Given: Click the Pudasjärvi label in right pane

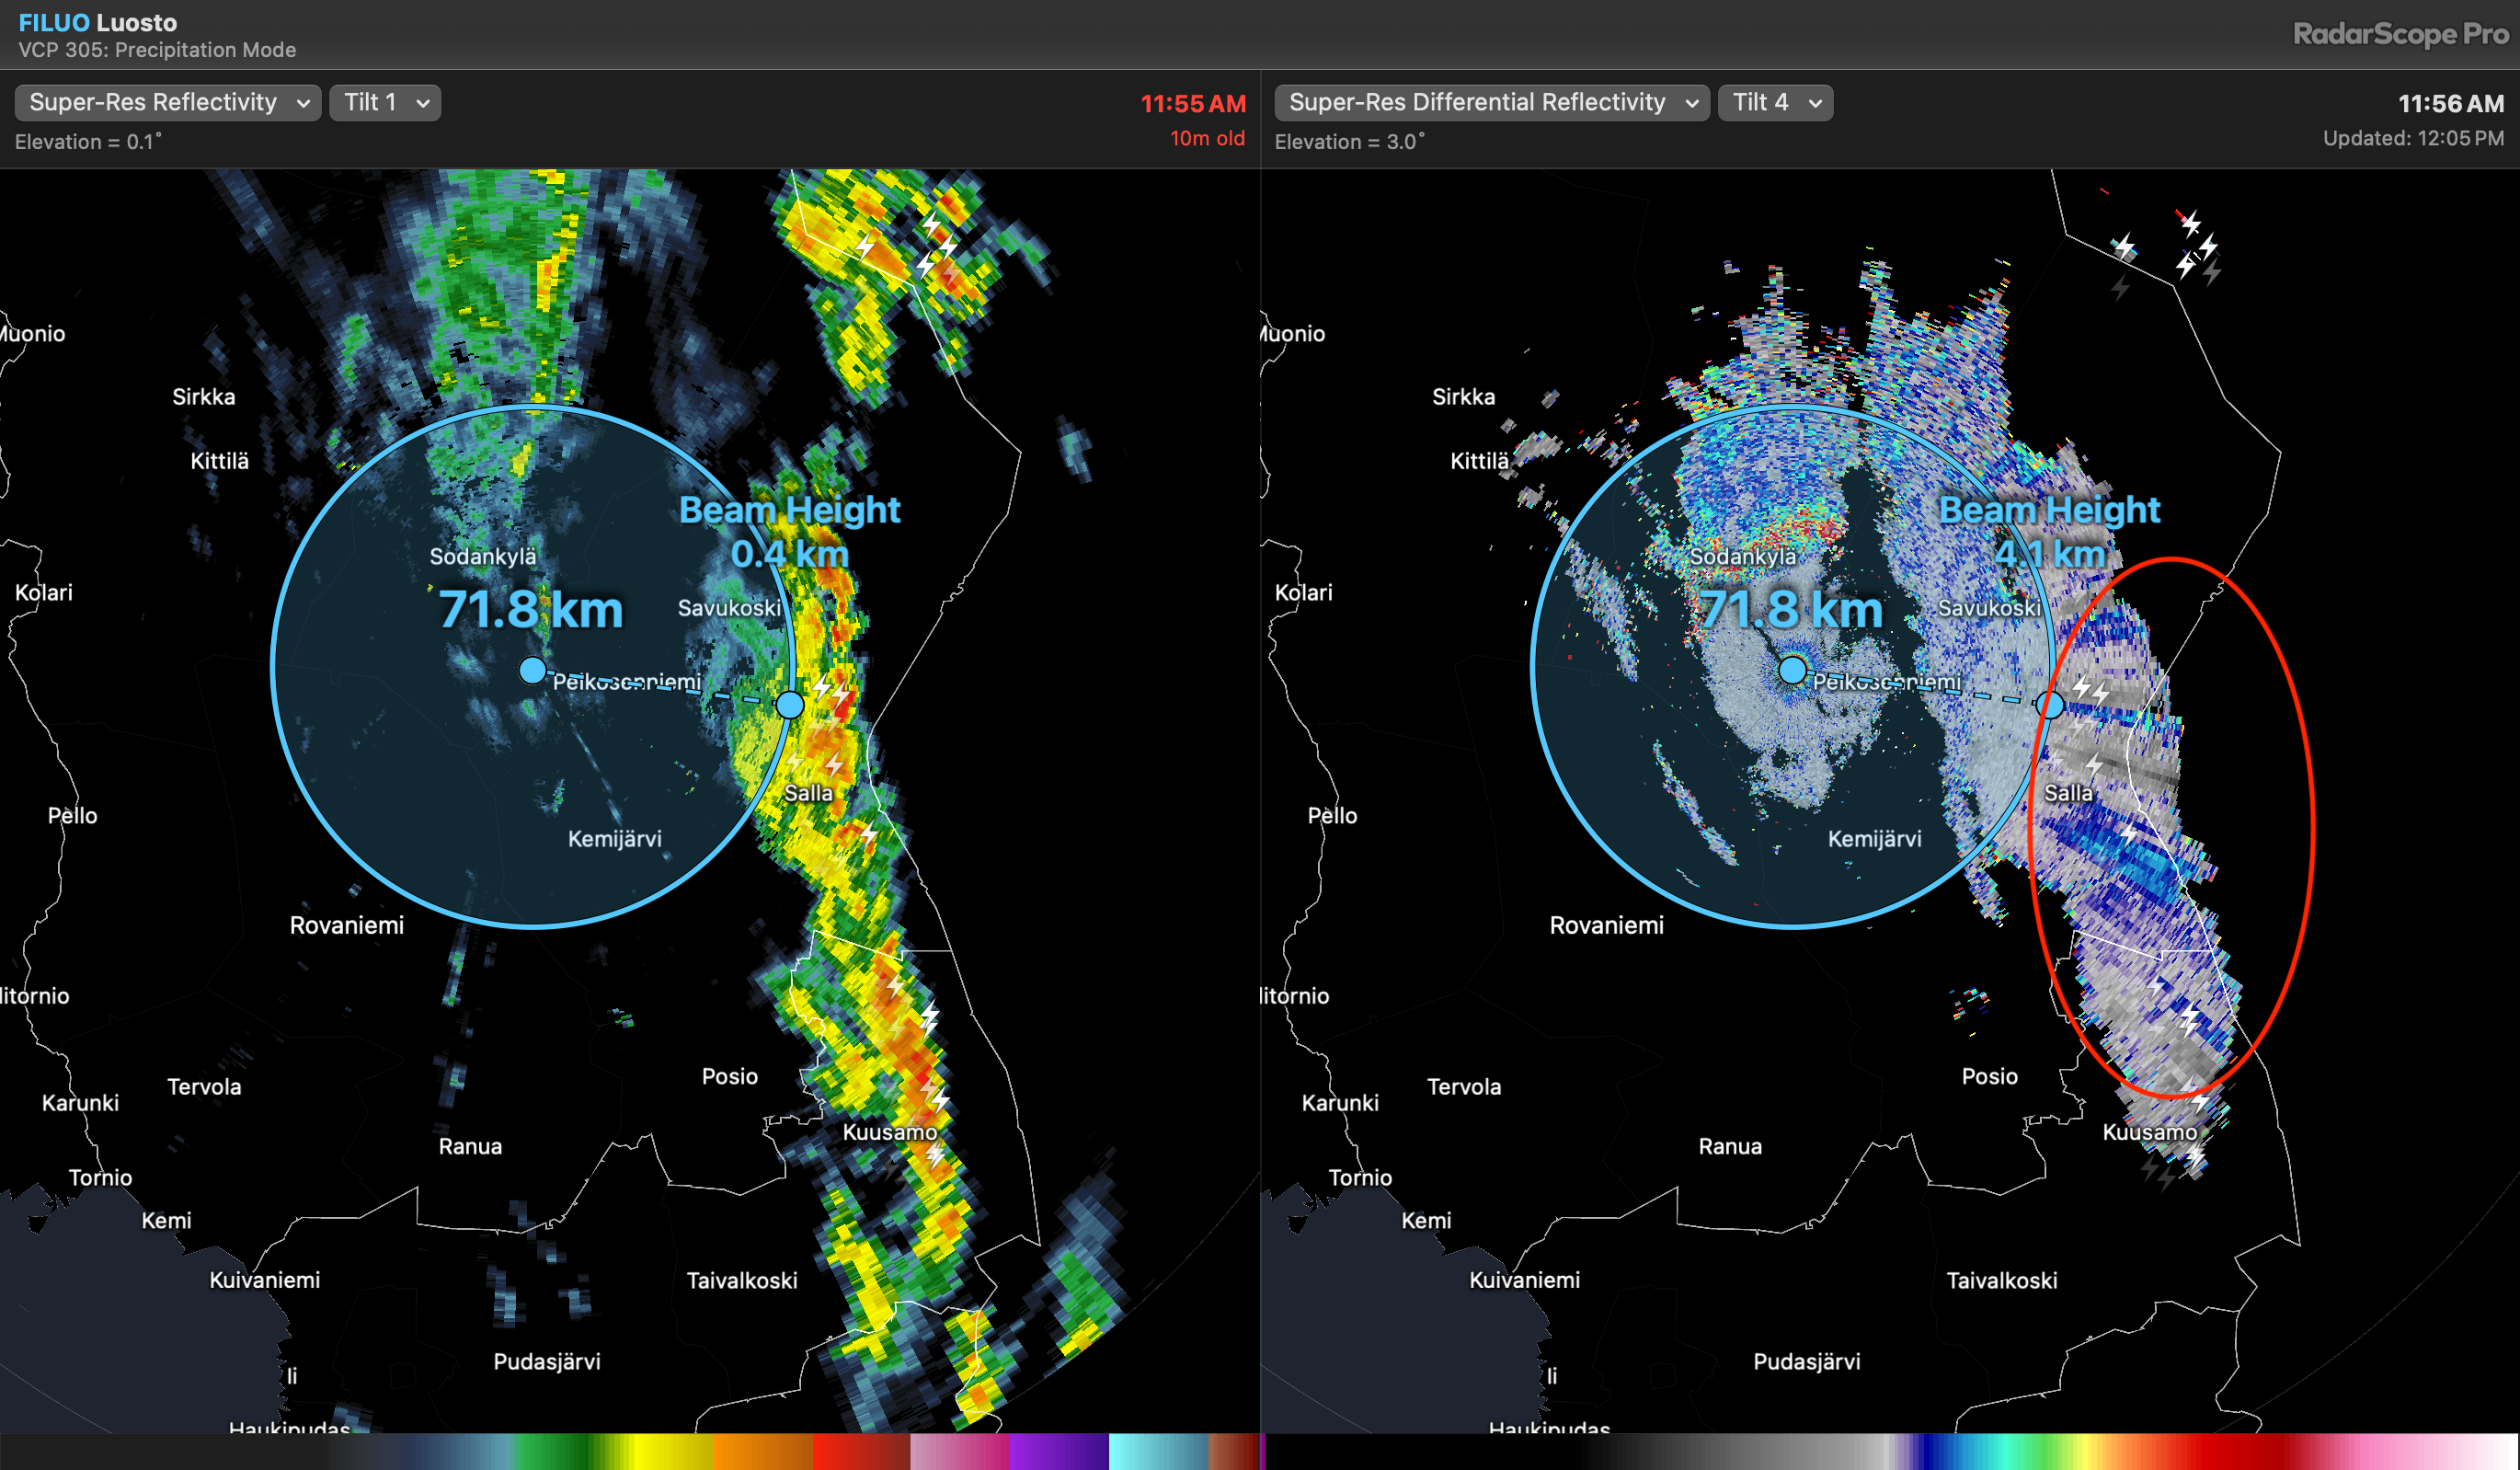Looking at the screenshot, I should pos(1807,1361).
